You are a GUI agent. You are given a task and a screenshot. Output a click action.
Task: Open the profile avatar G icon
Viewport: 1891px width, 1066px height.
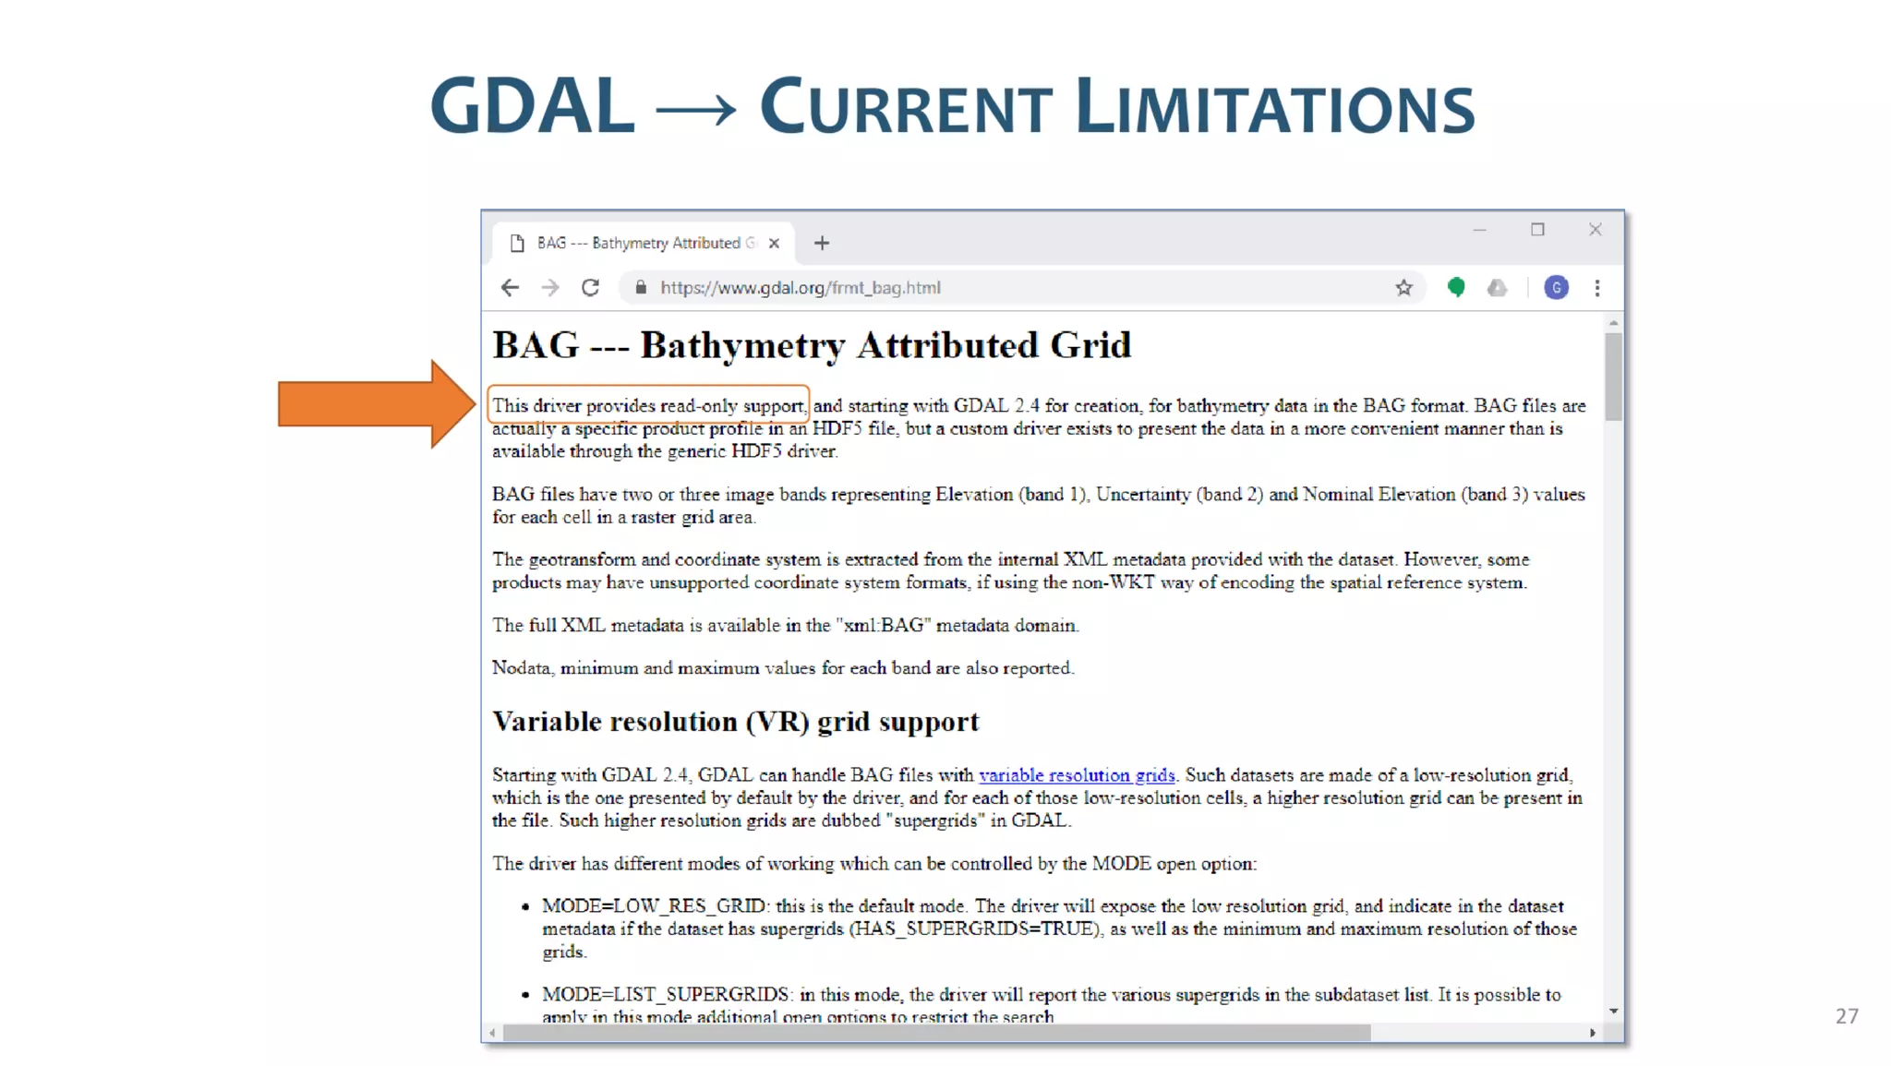point(1556,288)
